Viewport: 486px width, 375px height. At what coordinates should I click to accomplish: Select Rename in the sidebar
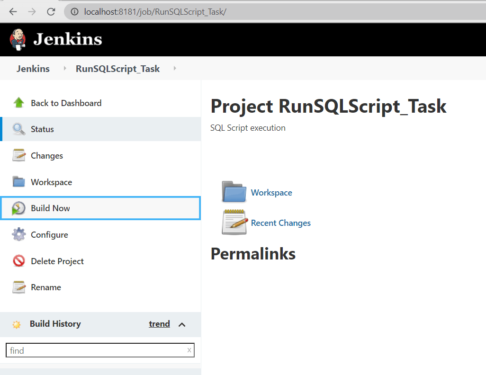pyautogui.click(x=46, y=287)
